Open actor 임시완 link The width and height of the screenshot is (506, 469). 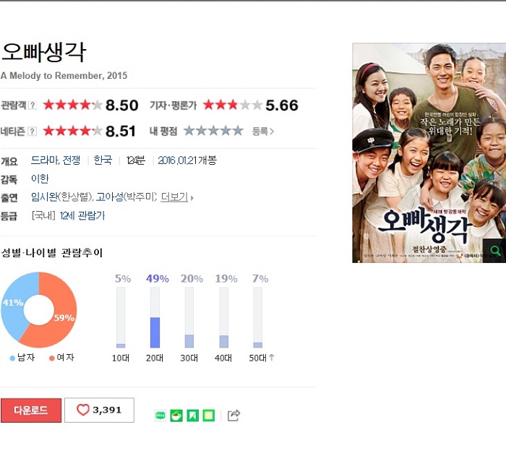pyautogui.click(x=45, y=197)
